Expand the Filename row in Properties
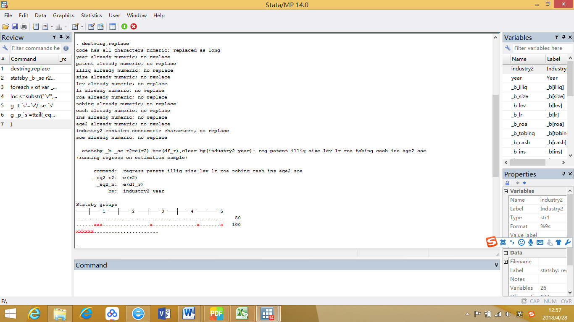This screenshot has height=322, width=574. click(506, 262)
